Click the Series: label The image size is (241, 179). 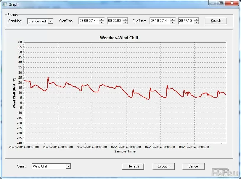(x=22, y=166)
